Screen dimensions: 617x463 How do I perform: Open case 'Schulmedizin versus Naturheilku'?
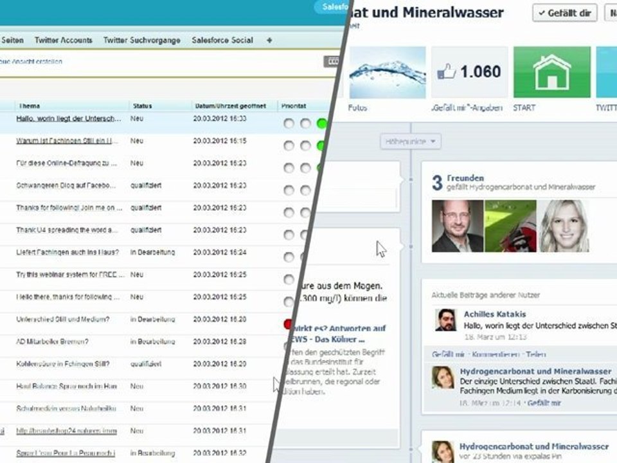point(66,409)
